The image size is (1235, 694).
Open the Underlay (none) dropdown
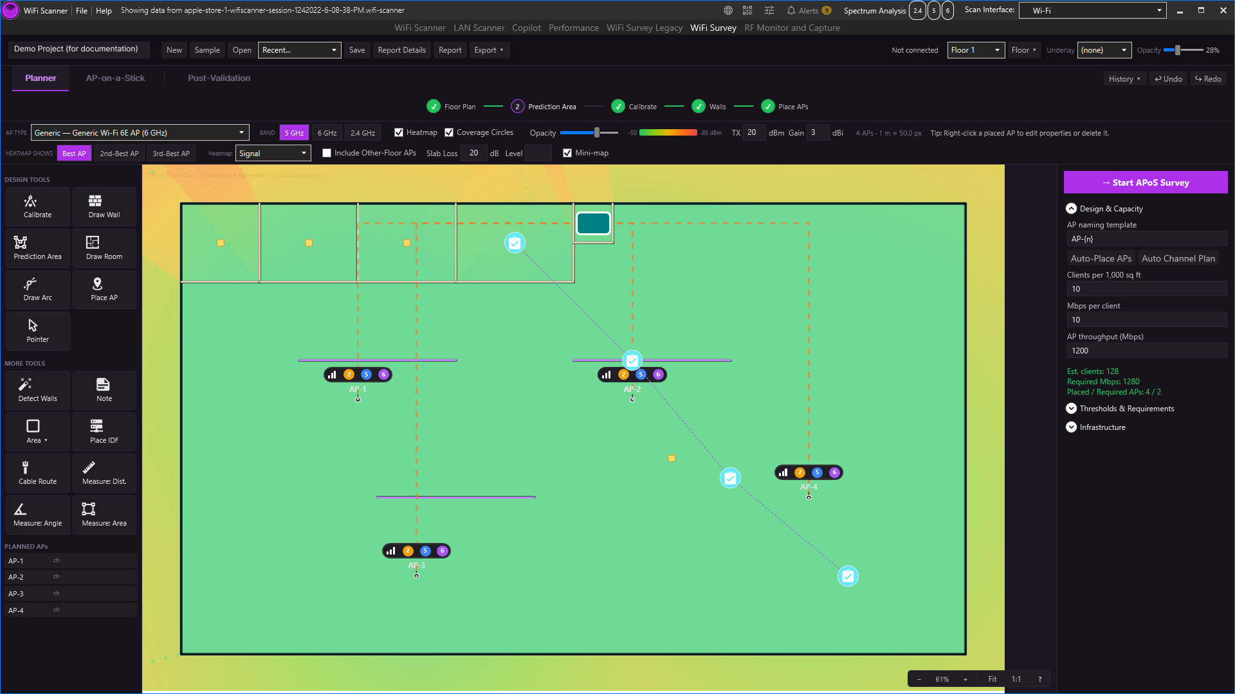click(x=1105, y=50)
